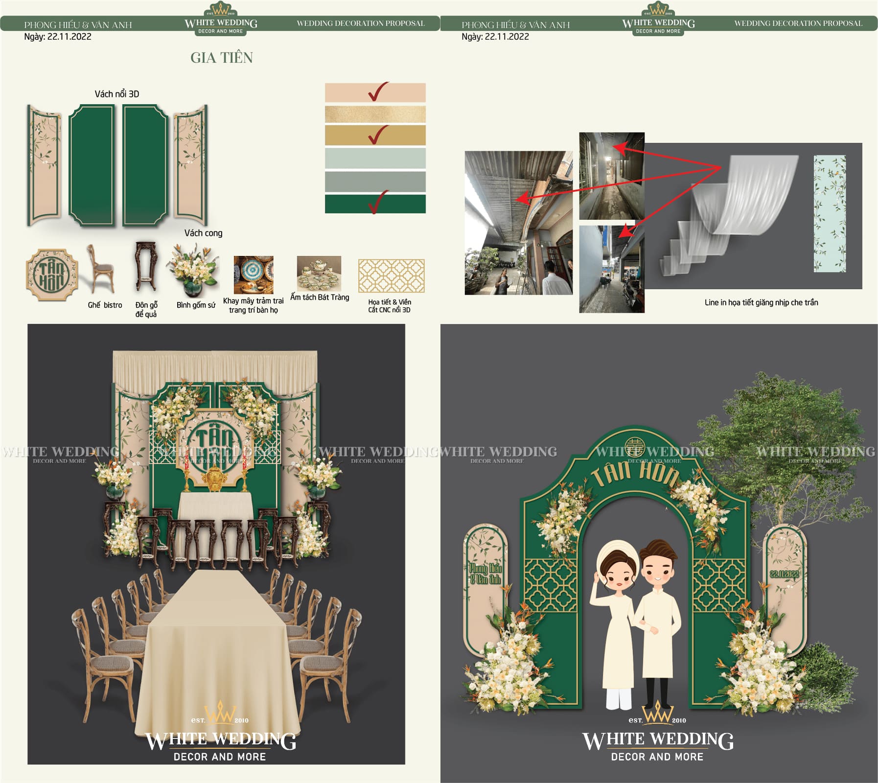Select the light sage green color swatch
This screenshot has height=783, width=878.
click(x=375, y=159)
